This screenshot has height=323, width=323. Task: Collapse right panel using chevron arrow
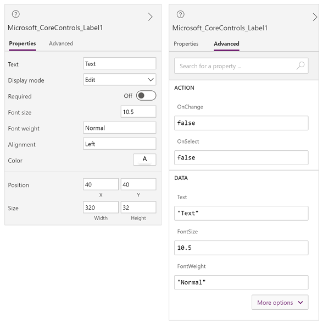(315, 17)
